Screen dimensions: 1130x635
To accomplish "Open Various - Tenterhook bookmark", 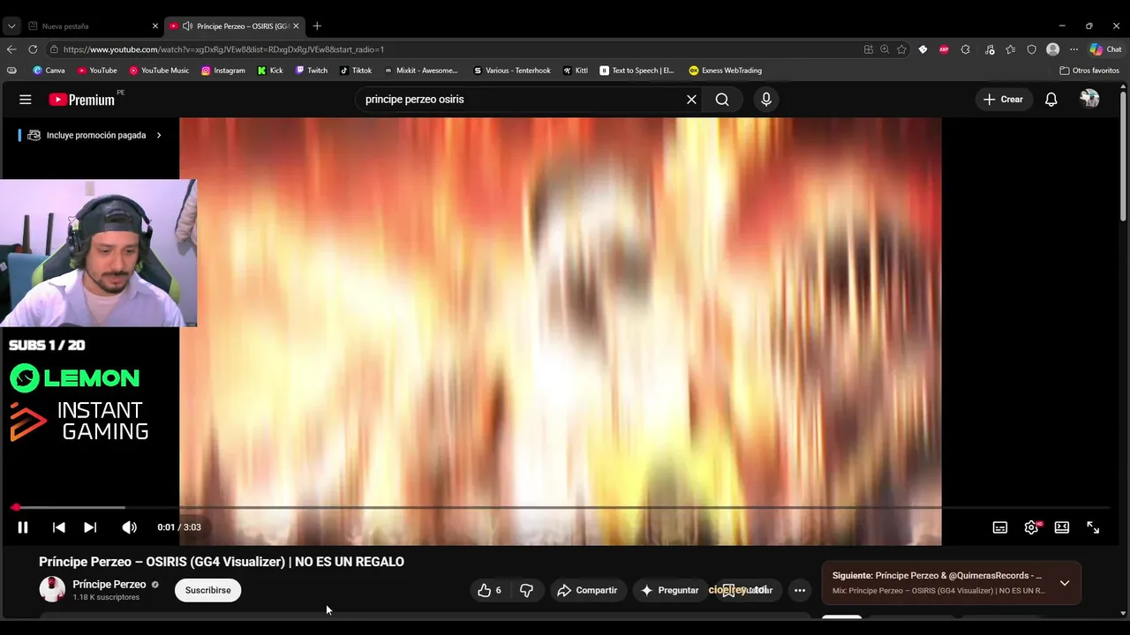I will [512, 71].
